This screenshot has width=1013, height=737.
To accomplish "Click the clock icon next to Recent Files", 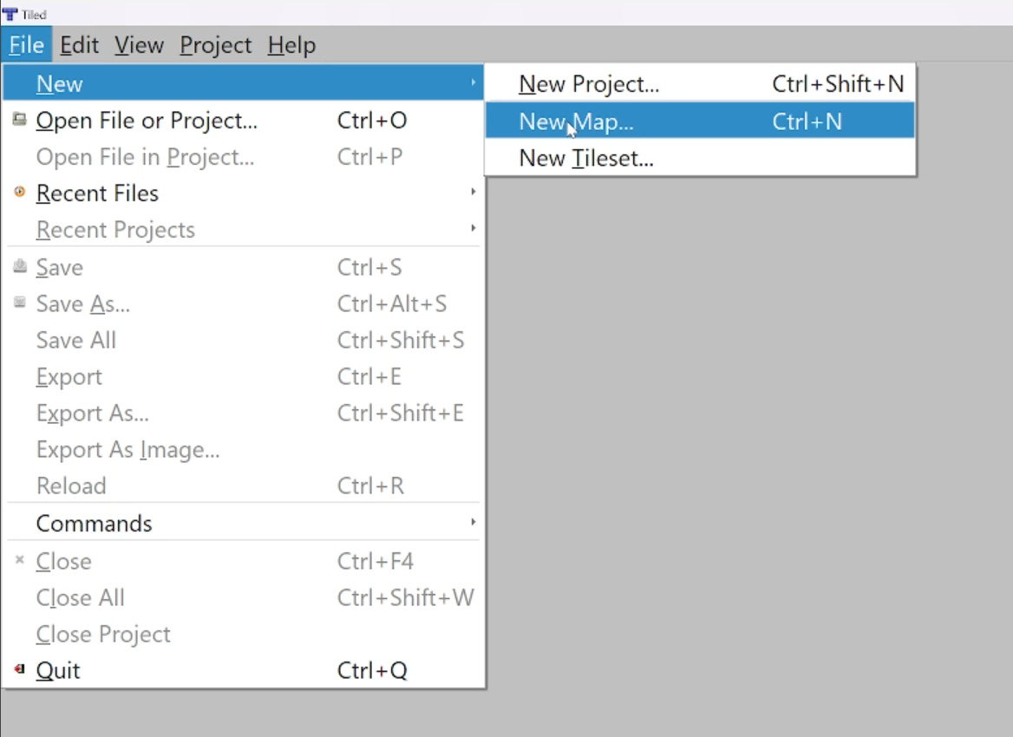I will click(x=18, y=192).
